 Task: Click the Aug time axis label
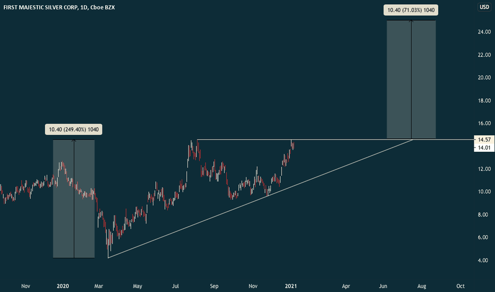coord(422,286)
